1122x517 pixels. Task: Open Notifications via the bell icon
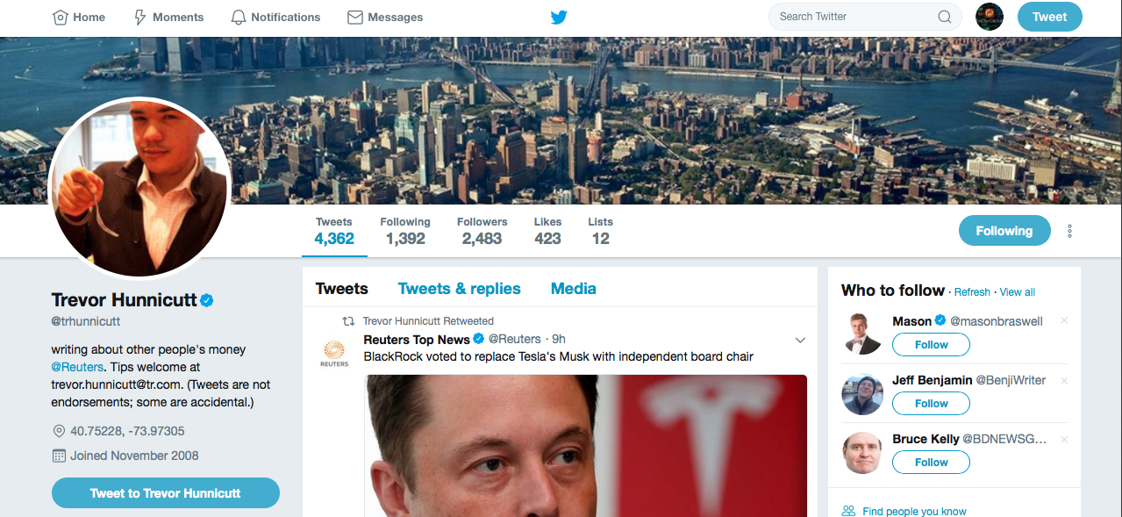(x=238, y=17)
